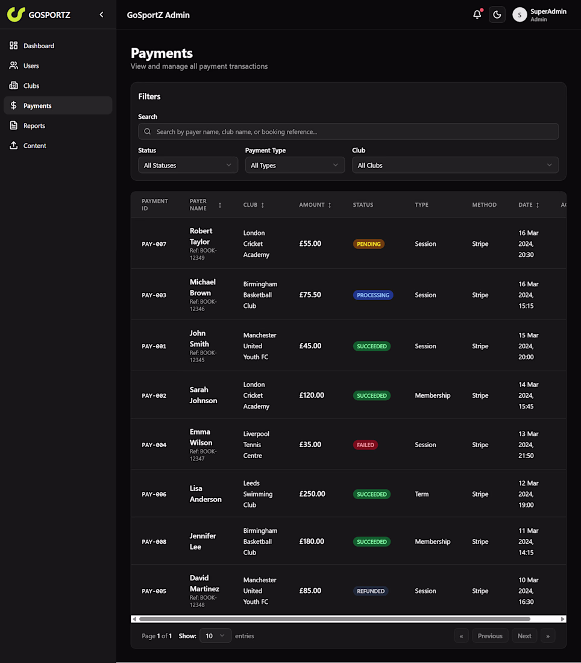The image size is (581, 663).
Task: Expand the All Types dropdown
Action: (x=295, y=165)
